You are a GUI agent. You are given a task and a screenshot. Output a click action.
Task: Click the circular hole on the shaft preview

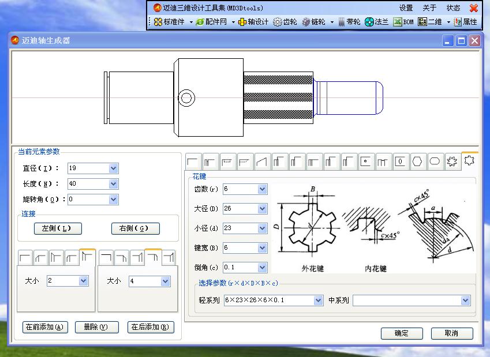[186, 98]
